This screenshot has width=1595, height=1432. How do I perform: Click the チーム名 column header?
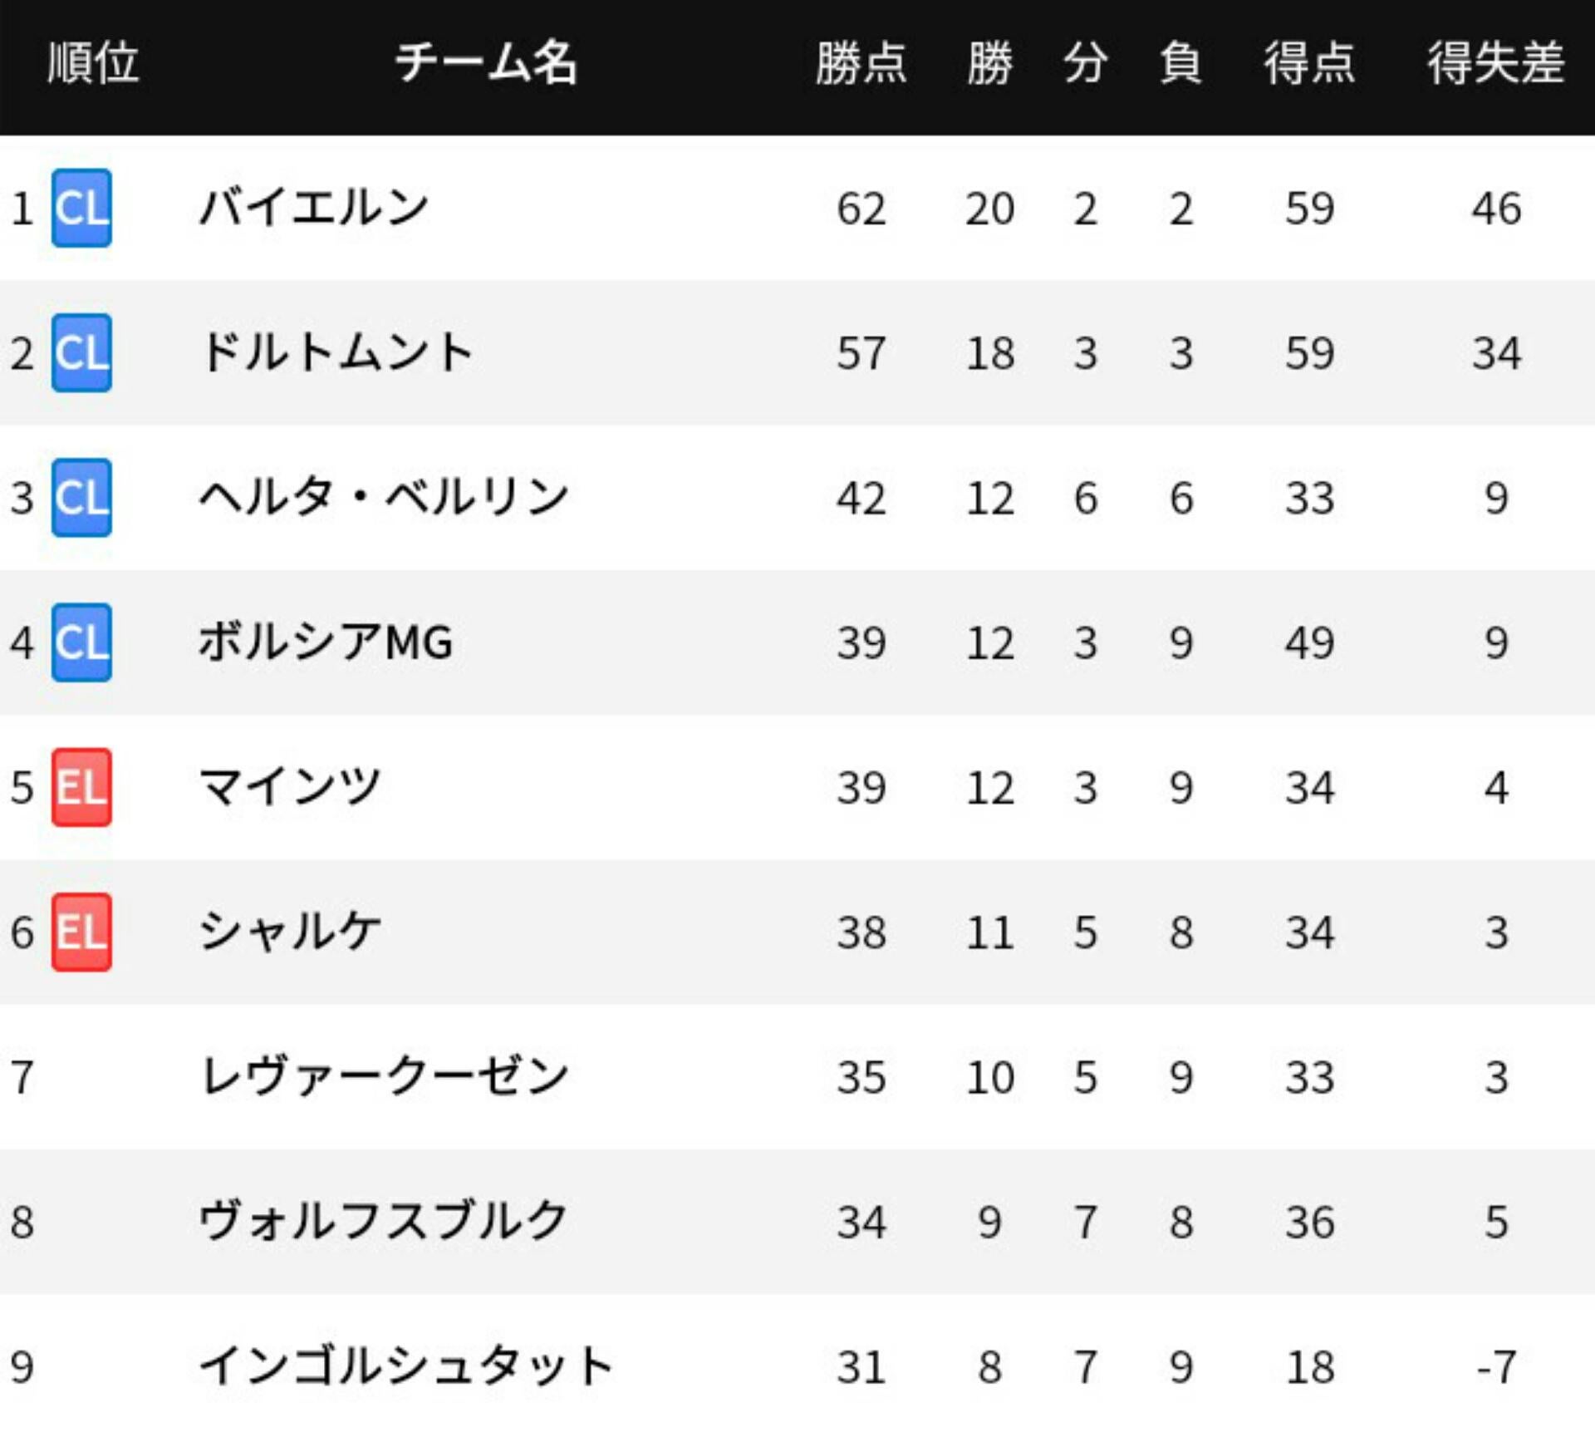[x=486, y=63]
